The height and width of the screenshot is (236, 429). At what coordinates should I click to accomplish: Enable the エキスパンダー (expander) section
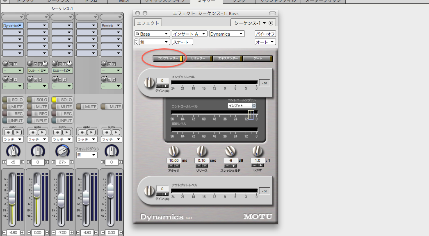[x=228, y=58]
